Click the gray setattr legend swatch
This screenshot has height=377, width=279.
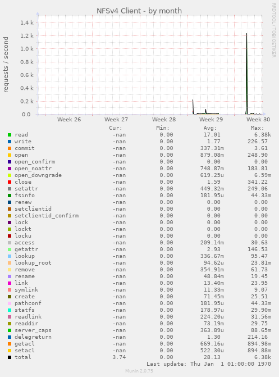[10, 189]
